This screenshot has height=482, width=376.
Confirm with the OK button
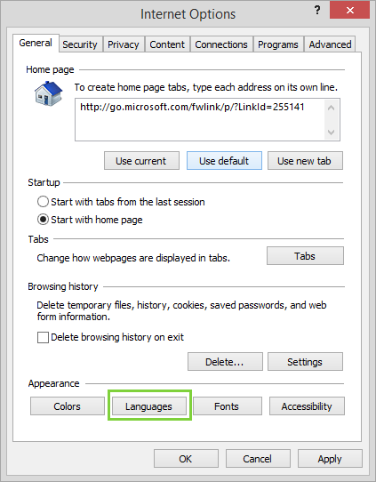(186, 459)
